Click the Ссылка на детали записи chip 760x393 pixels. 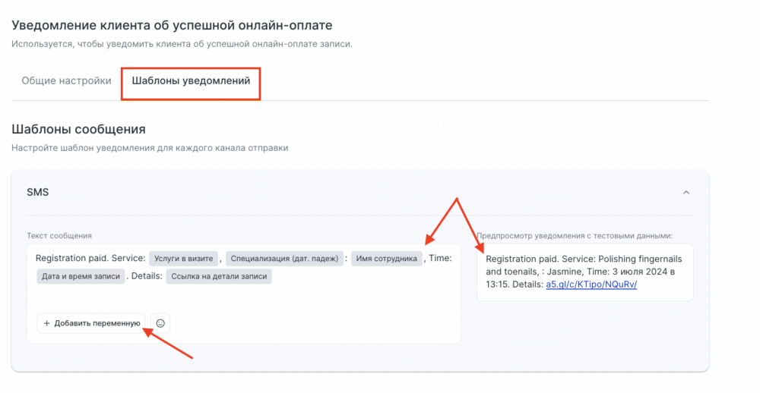click(x=219, y=276)
